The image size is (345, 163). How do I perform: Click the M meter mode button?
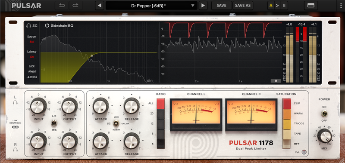click(276, 81)
